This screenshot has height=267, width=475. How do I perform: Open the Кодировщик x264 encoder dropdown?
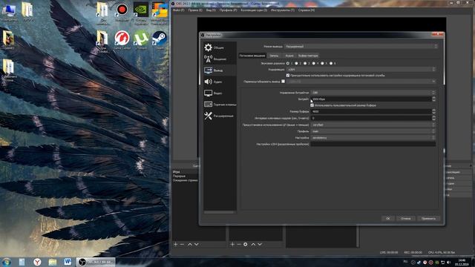361,69
